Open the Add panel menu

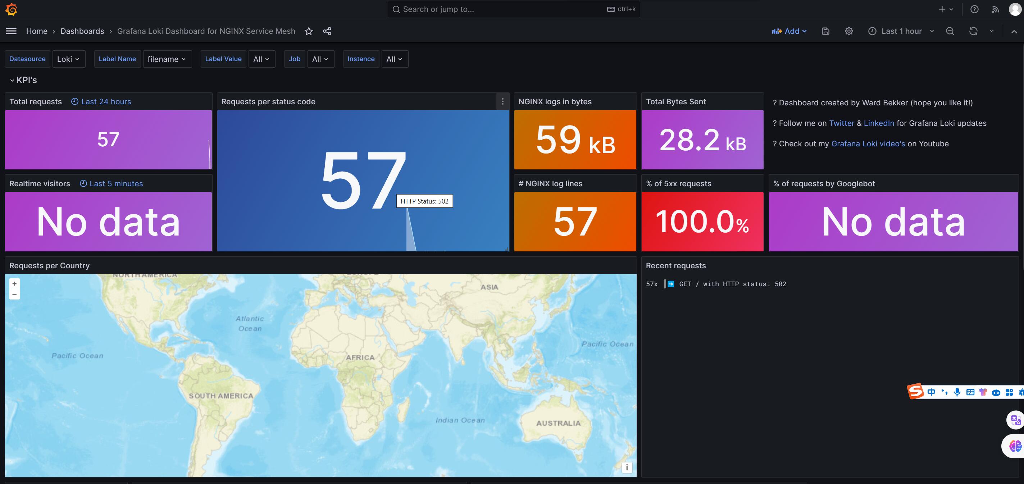[x=789, y=31]
